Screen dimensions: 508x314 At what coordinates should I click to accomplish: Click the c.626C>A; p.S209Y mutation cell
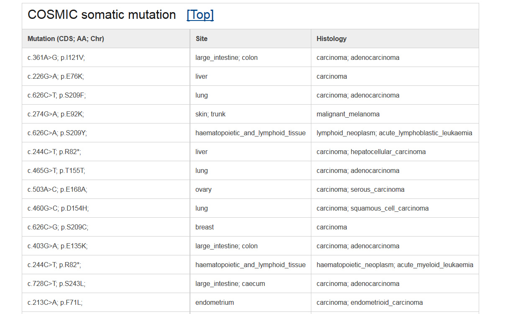57,133
